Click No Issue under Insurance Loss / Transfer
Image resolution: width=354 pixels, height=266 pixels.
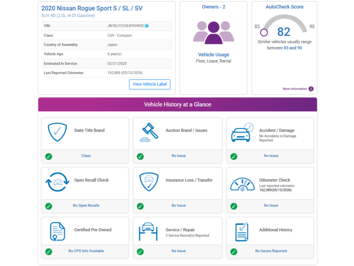[178, 205]
